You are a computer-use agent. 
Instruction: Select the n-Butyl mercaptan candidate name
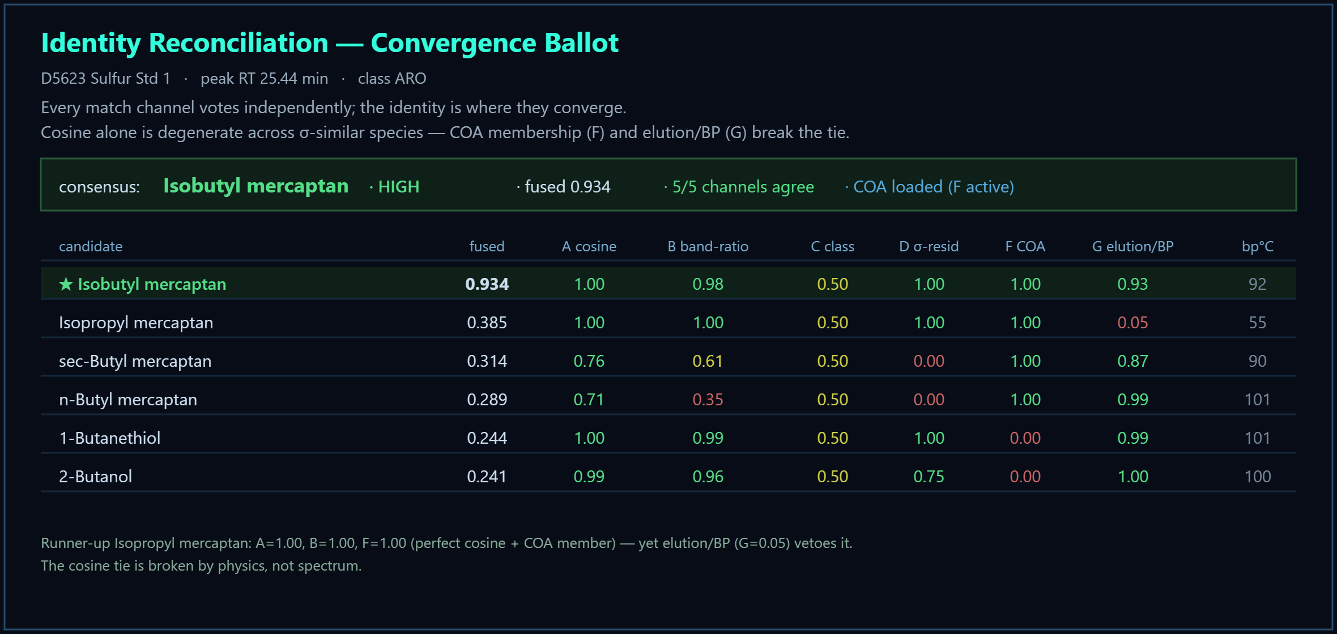(128, 400)
